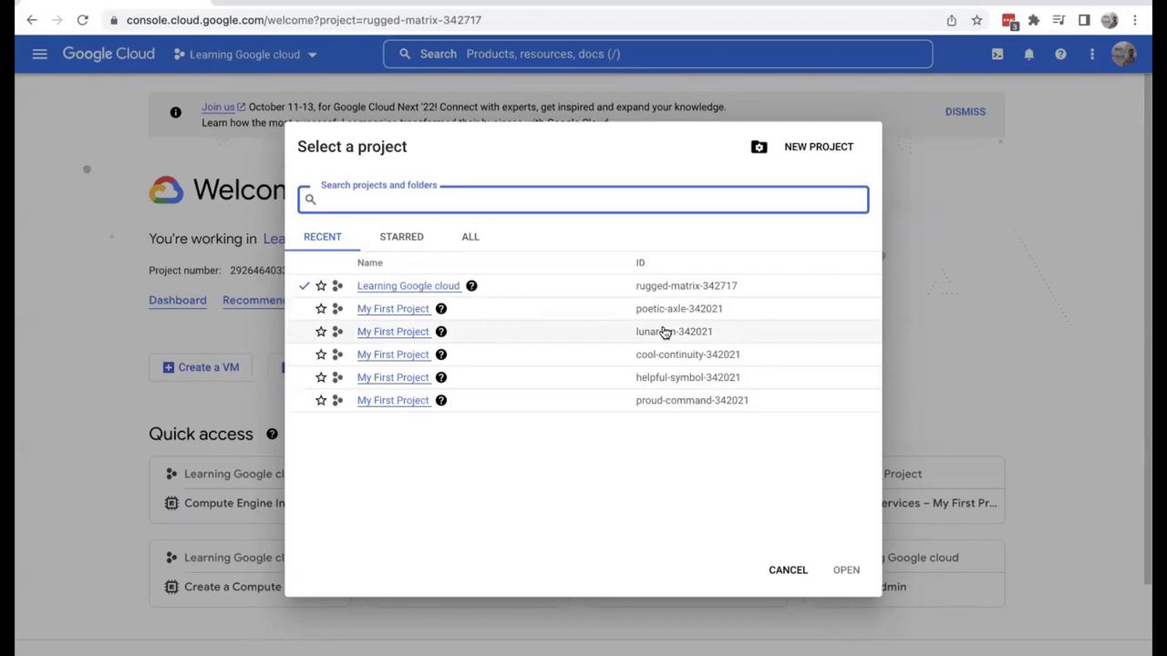Screen dimensions: 1167x656
Task: Open the Learning Google cloud project link
Action: 408,286
